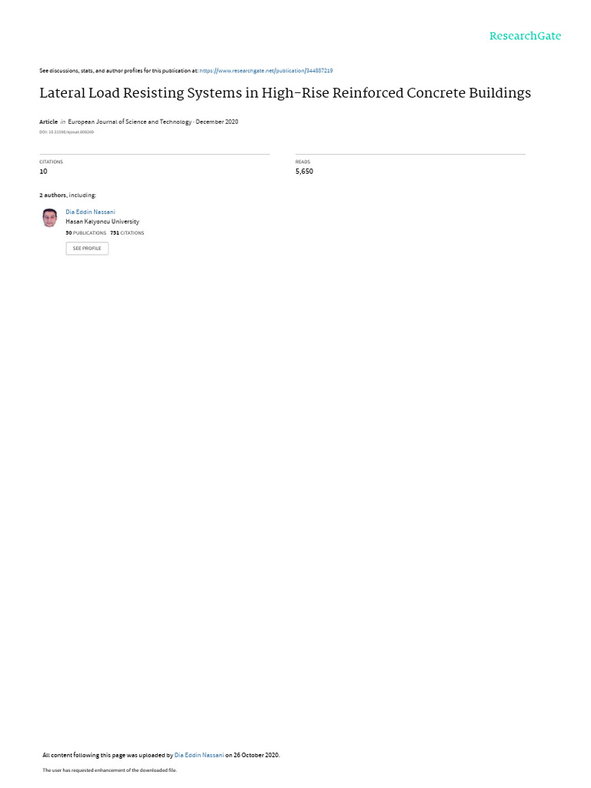The height and width of the screenshot is (788, 591).
Task: Open Dia Eddin Nassani author link beside photo
Action: (x=91, y=212)
